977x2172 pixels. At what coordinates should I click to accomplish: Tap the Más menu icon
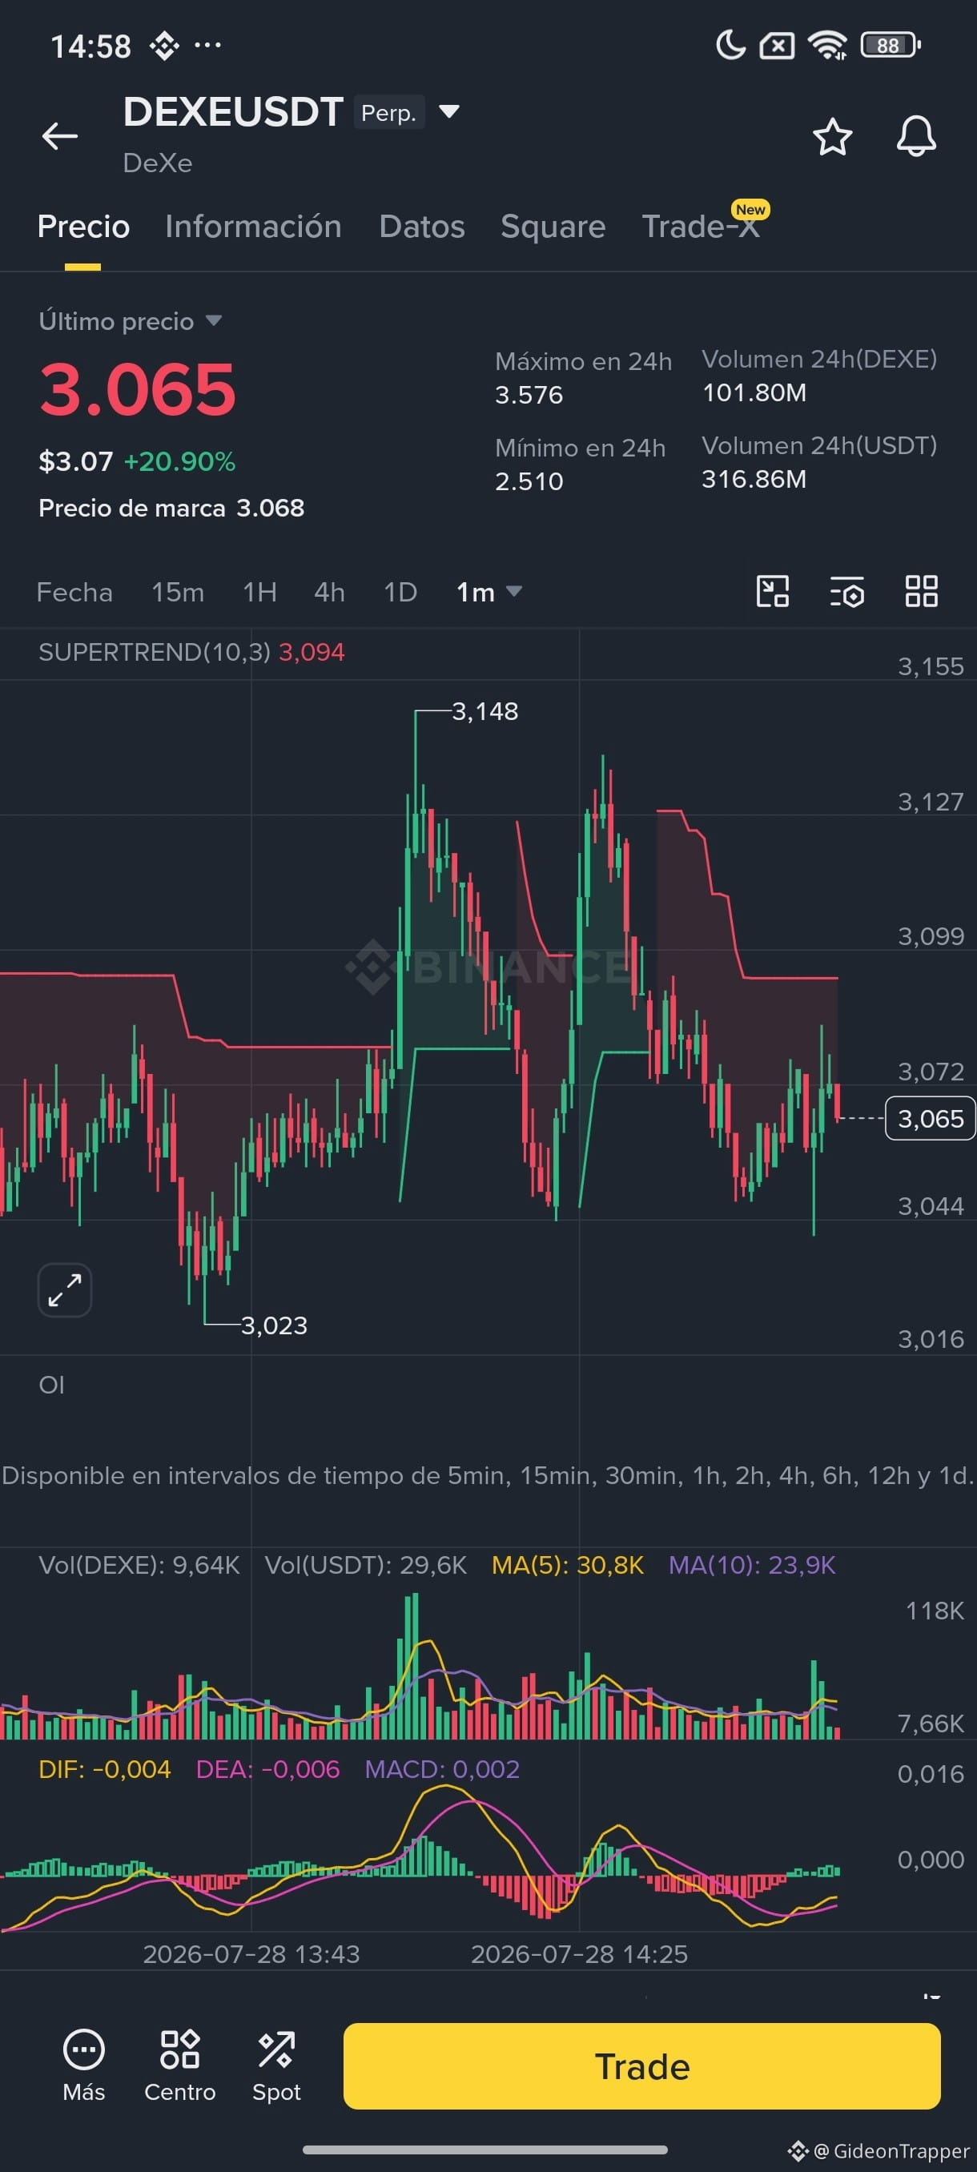tap(83, 2065)
